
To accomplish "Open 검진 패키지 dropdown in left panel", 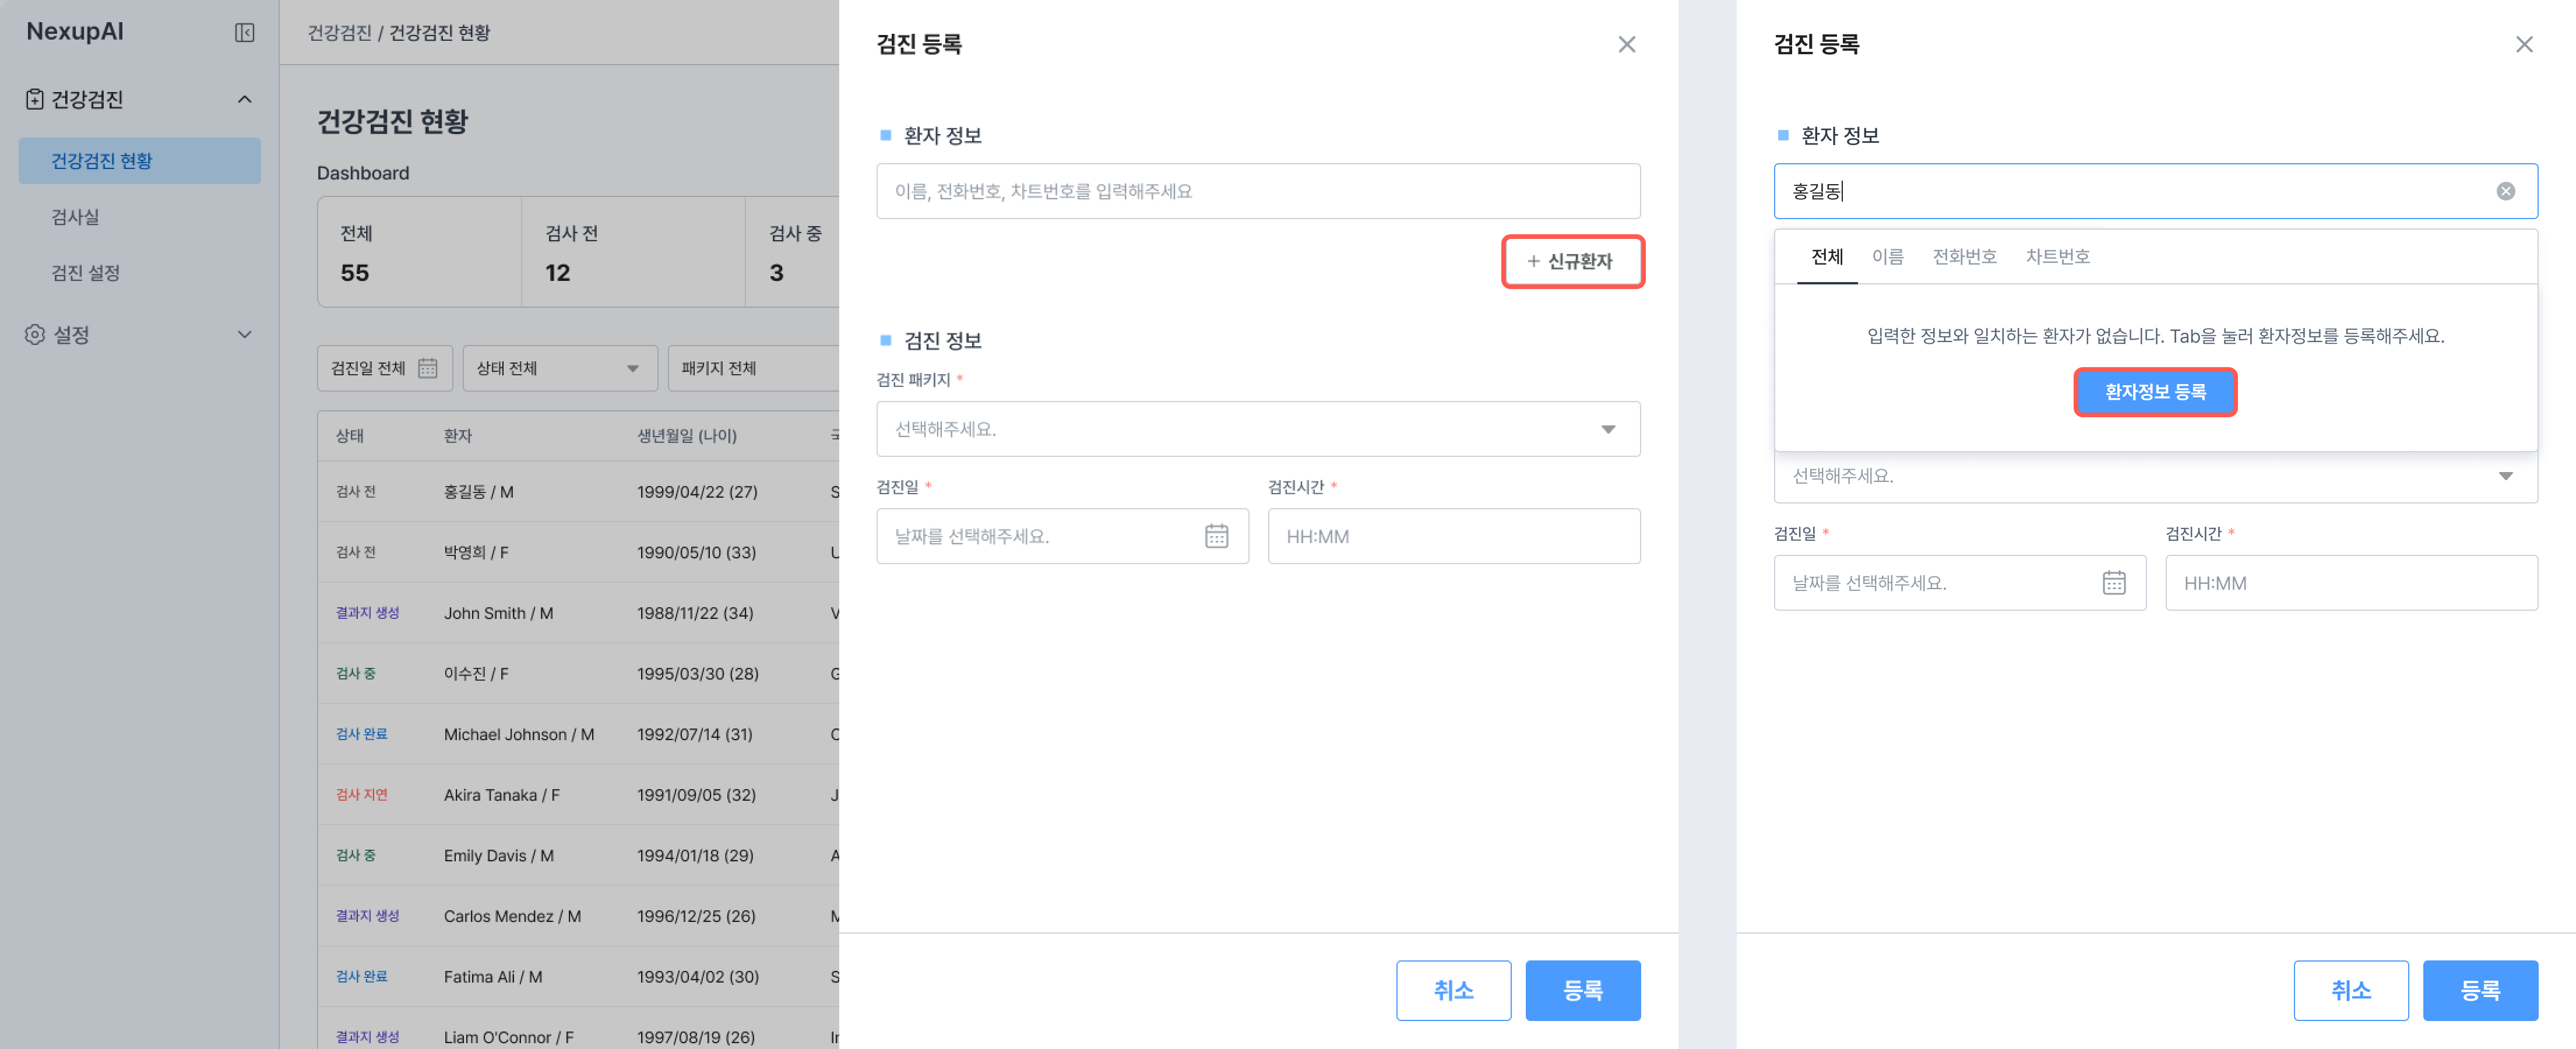I will (x=1257, y=429).
